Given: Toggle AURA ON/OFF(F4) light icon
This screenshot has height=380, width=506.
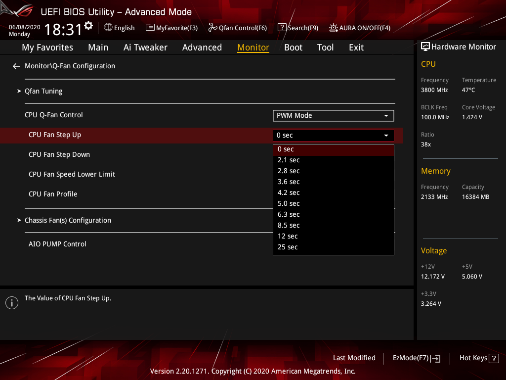Looking at the screenshot, I should pos(334,28).
